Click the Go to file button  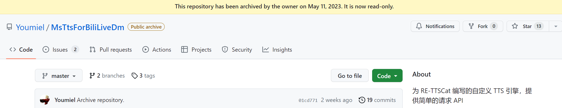click(350, 76)
